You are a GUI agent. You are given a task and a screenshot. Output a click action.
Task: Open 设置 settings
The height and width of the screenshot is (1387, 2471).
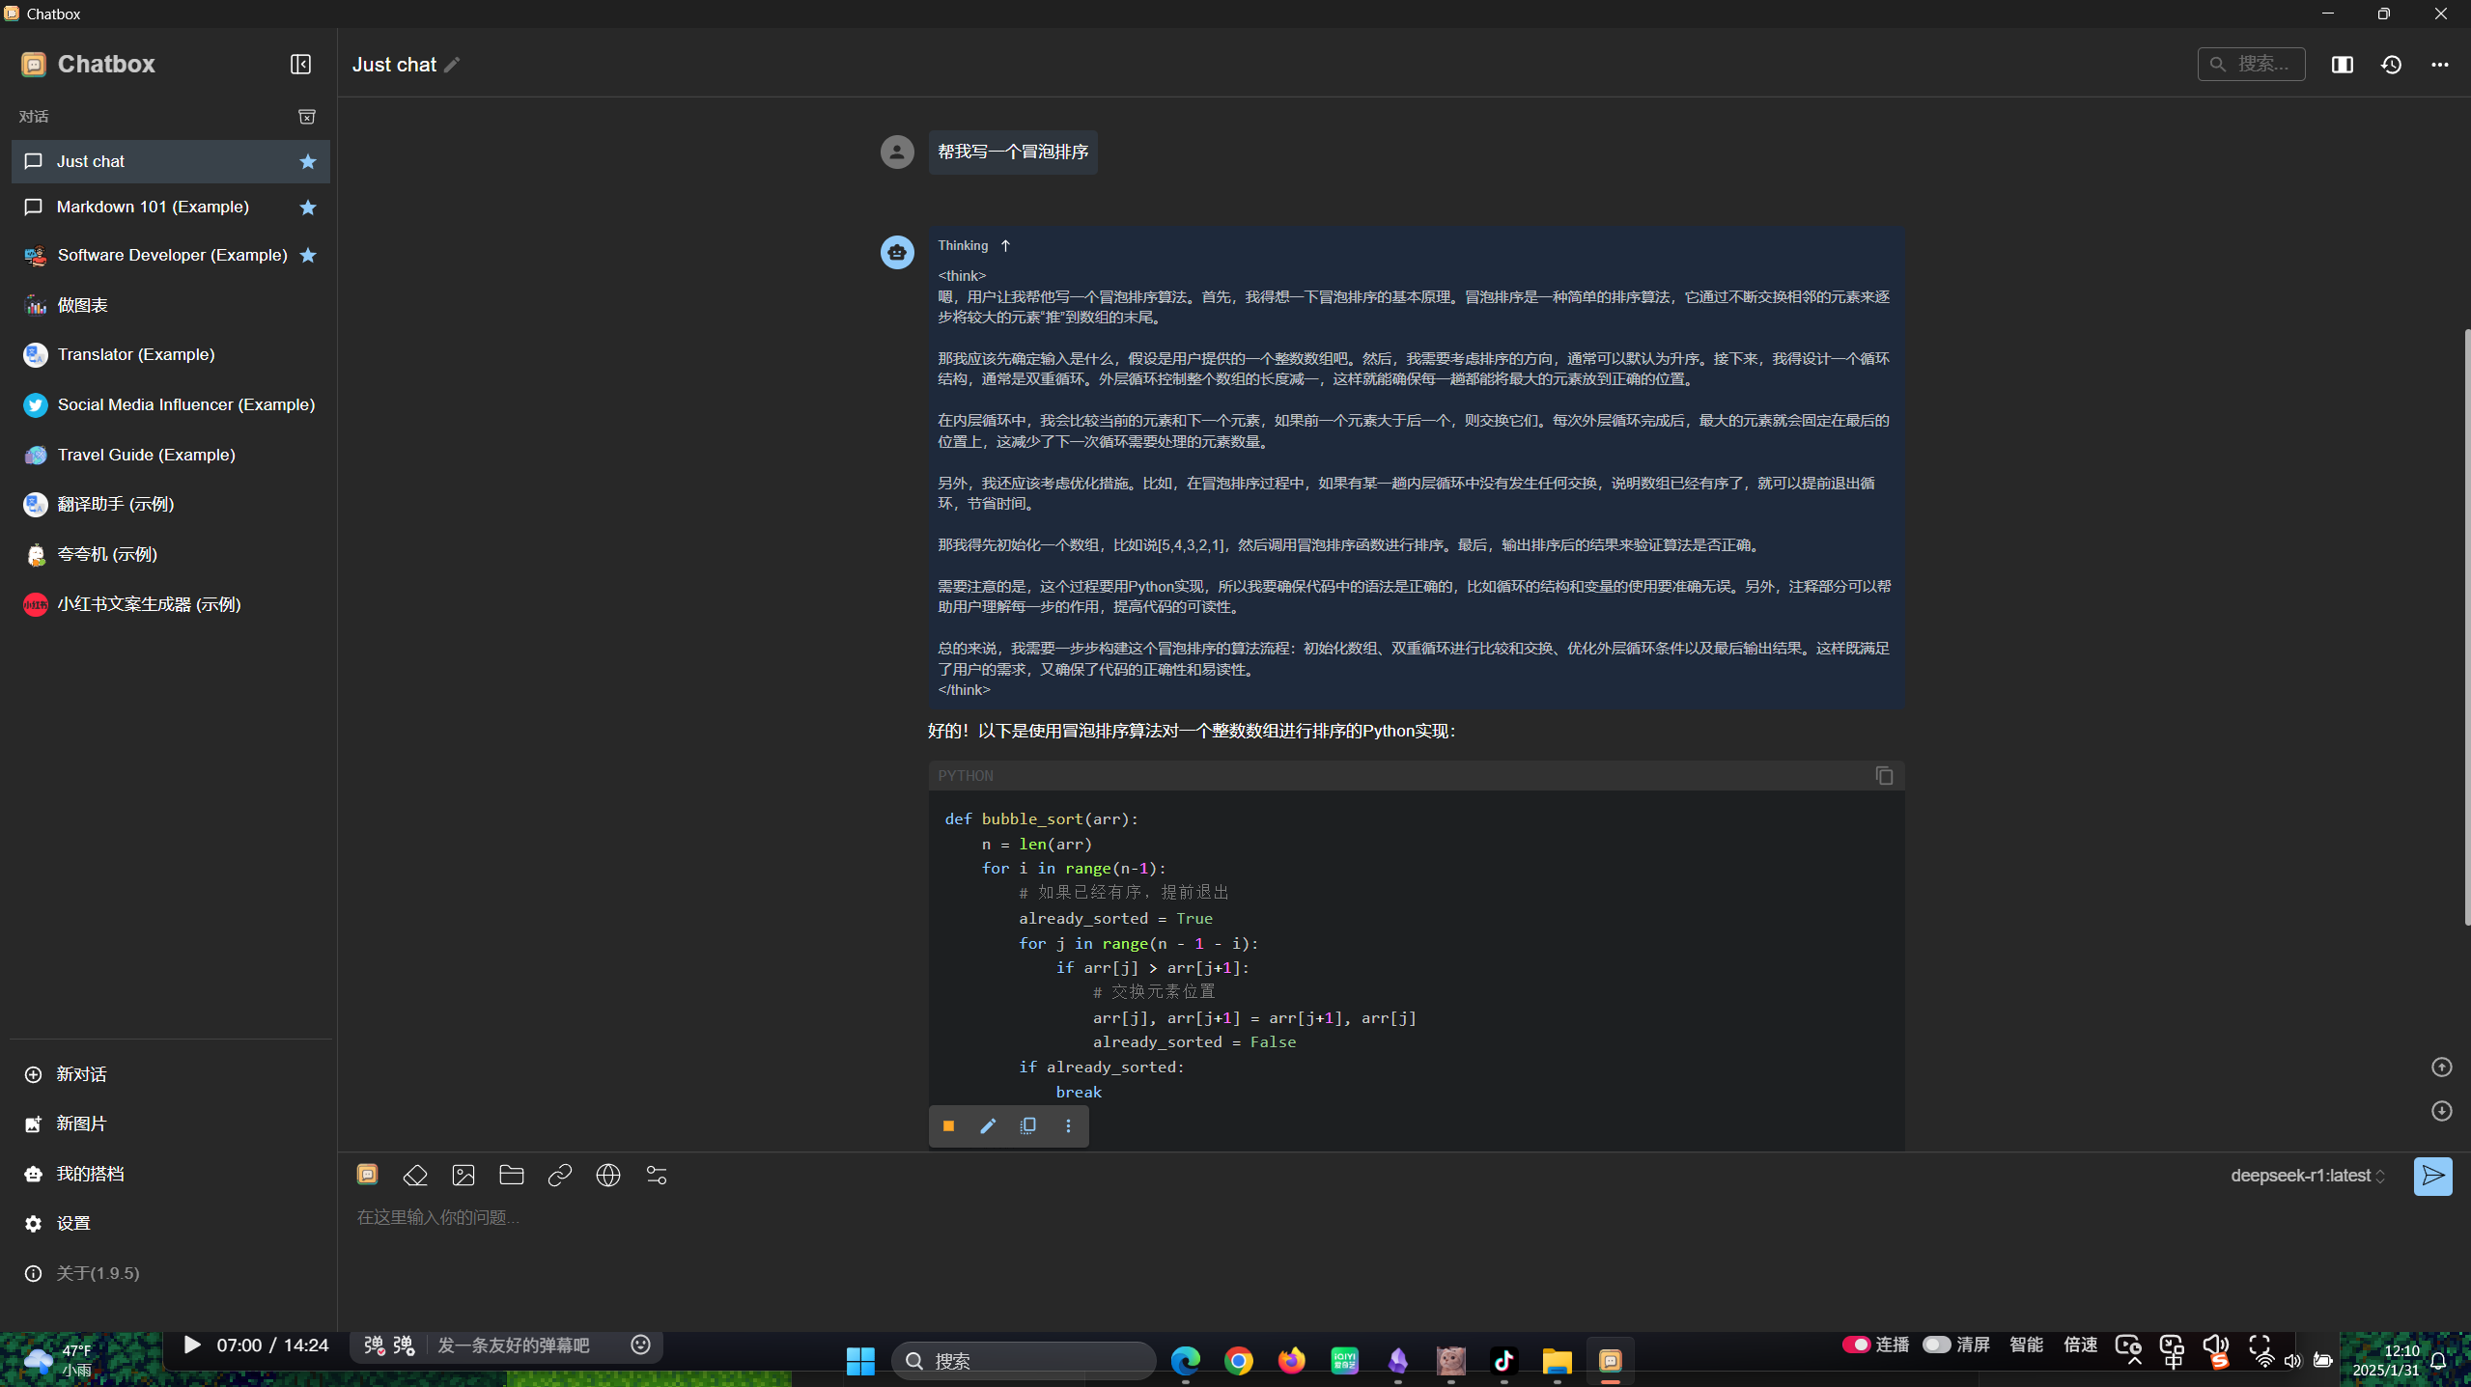73,1223
